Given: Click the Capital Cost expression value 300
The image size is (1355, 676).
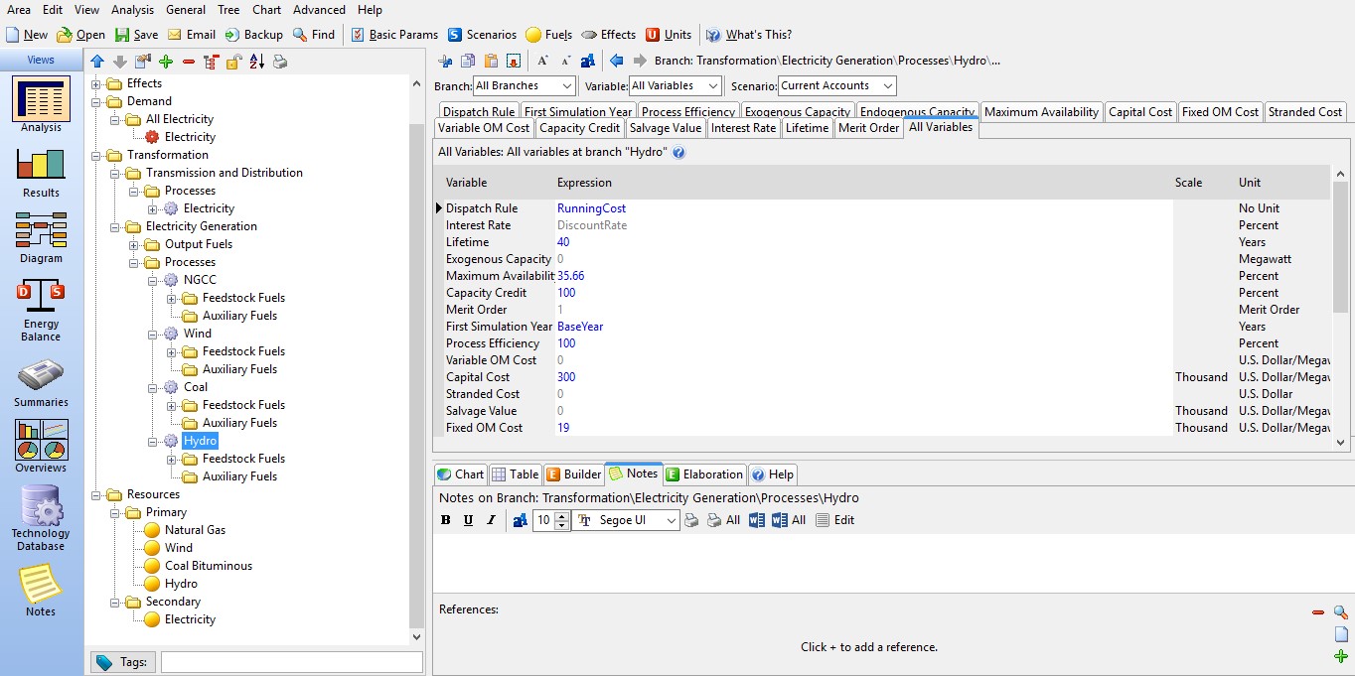Looking at the screenshot, I should [x=566, y=377].
